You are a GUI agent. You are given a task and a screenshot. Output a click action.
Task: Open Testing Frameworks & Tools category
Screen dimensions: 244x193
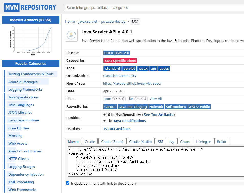click(31, 74)
